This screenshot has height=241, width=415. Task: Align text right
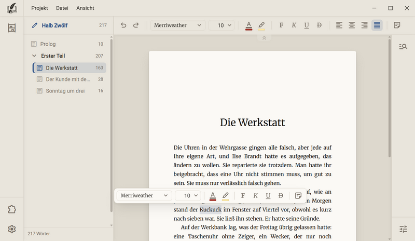pyautogui.click(x=365, y=25)
